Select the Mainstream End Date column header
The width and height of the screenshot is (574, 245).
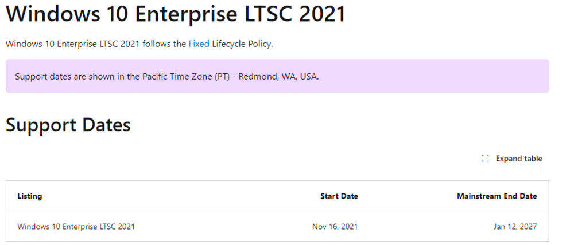497,196
